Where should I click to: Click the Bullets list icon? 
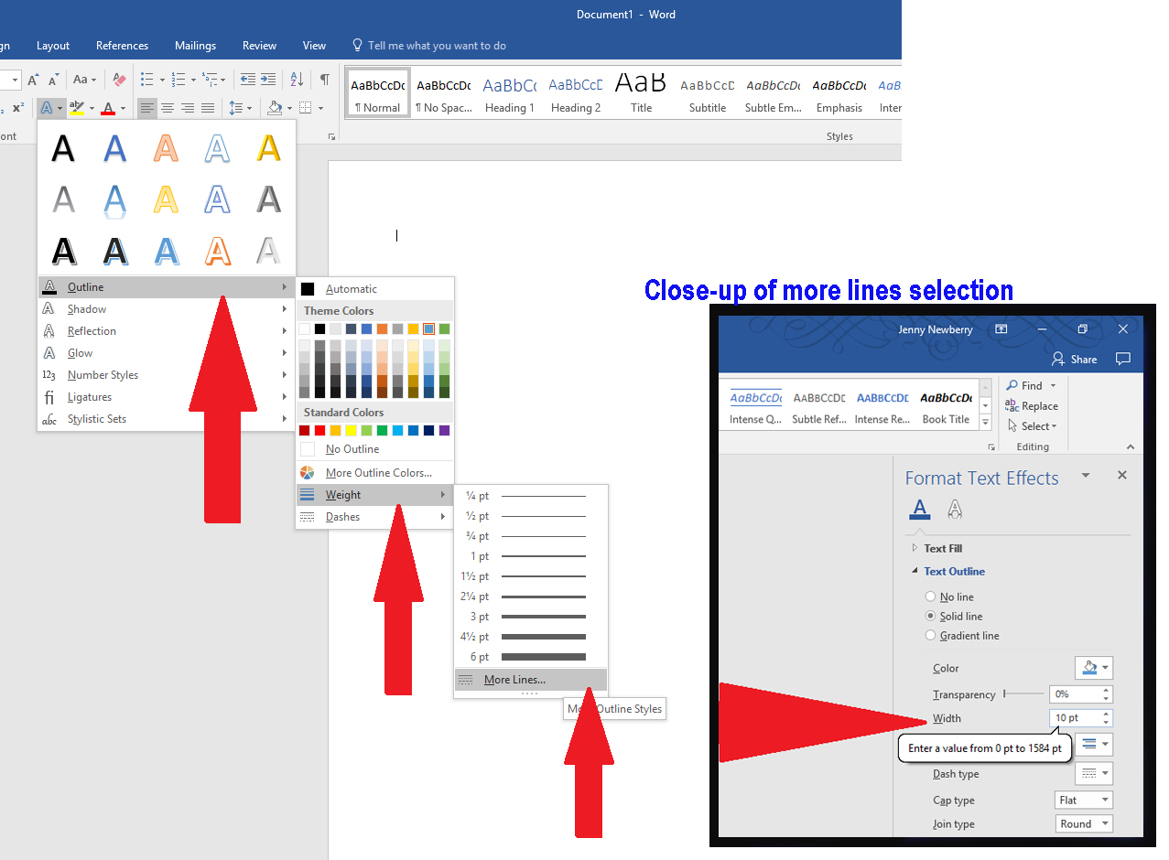tap(147, 80)
